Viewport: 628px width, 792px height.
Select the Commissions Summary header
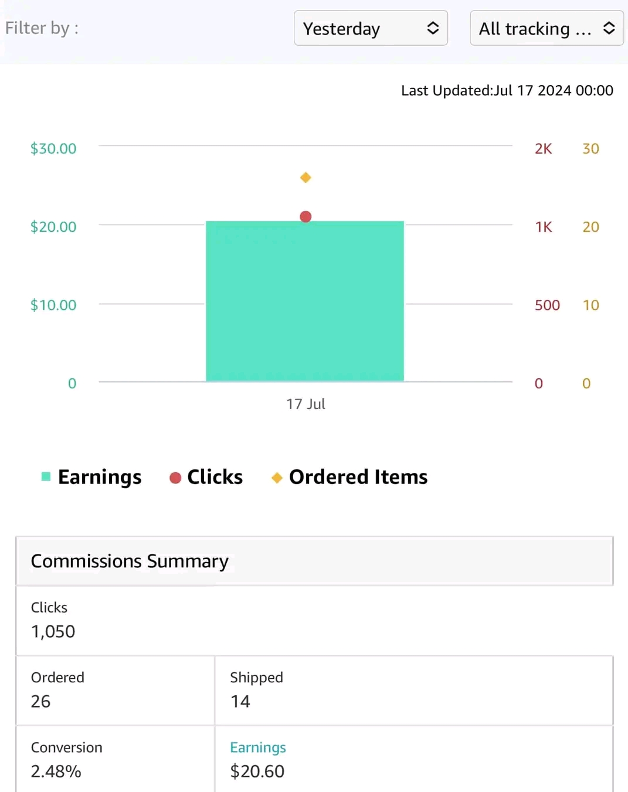coord(130,561)
